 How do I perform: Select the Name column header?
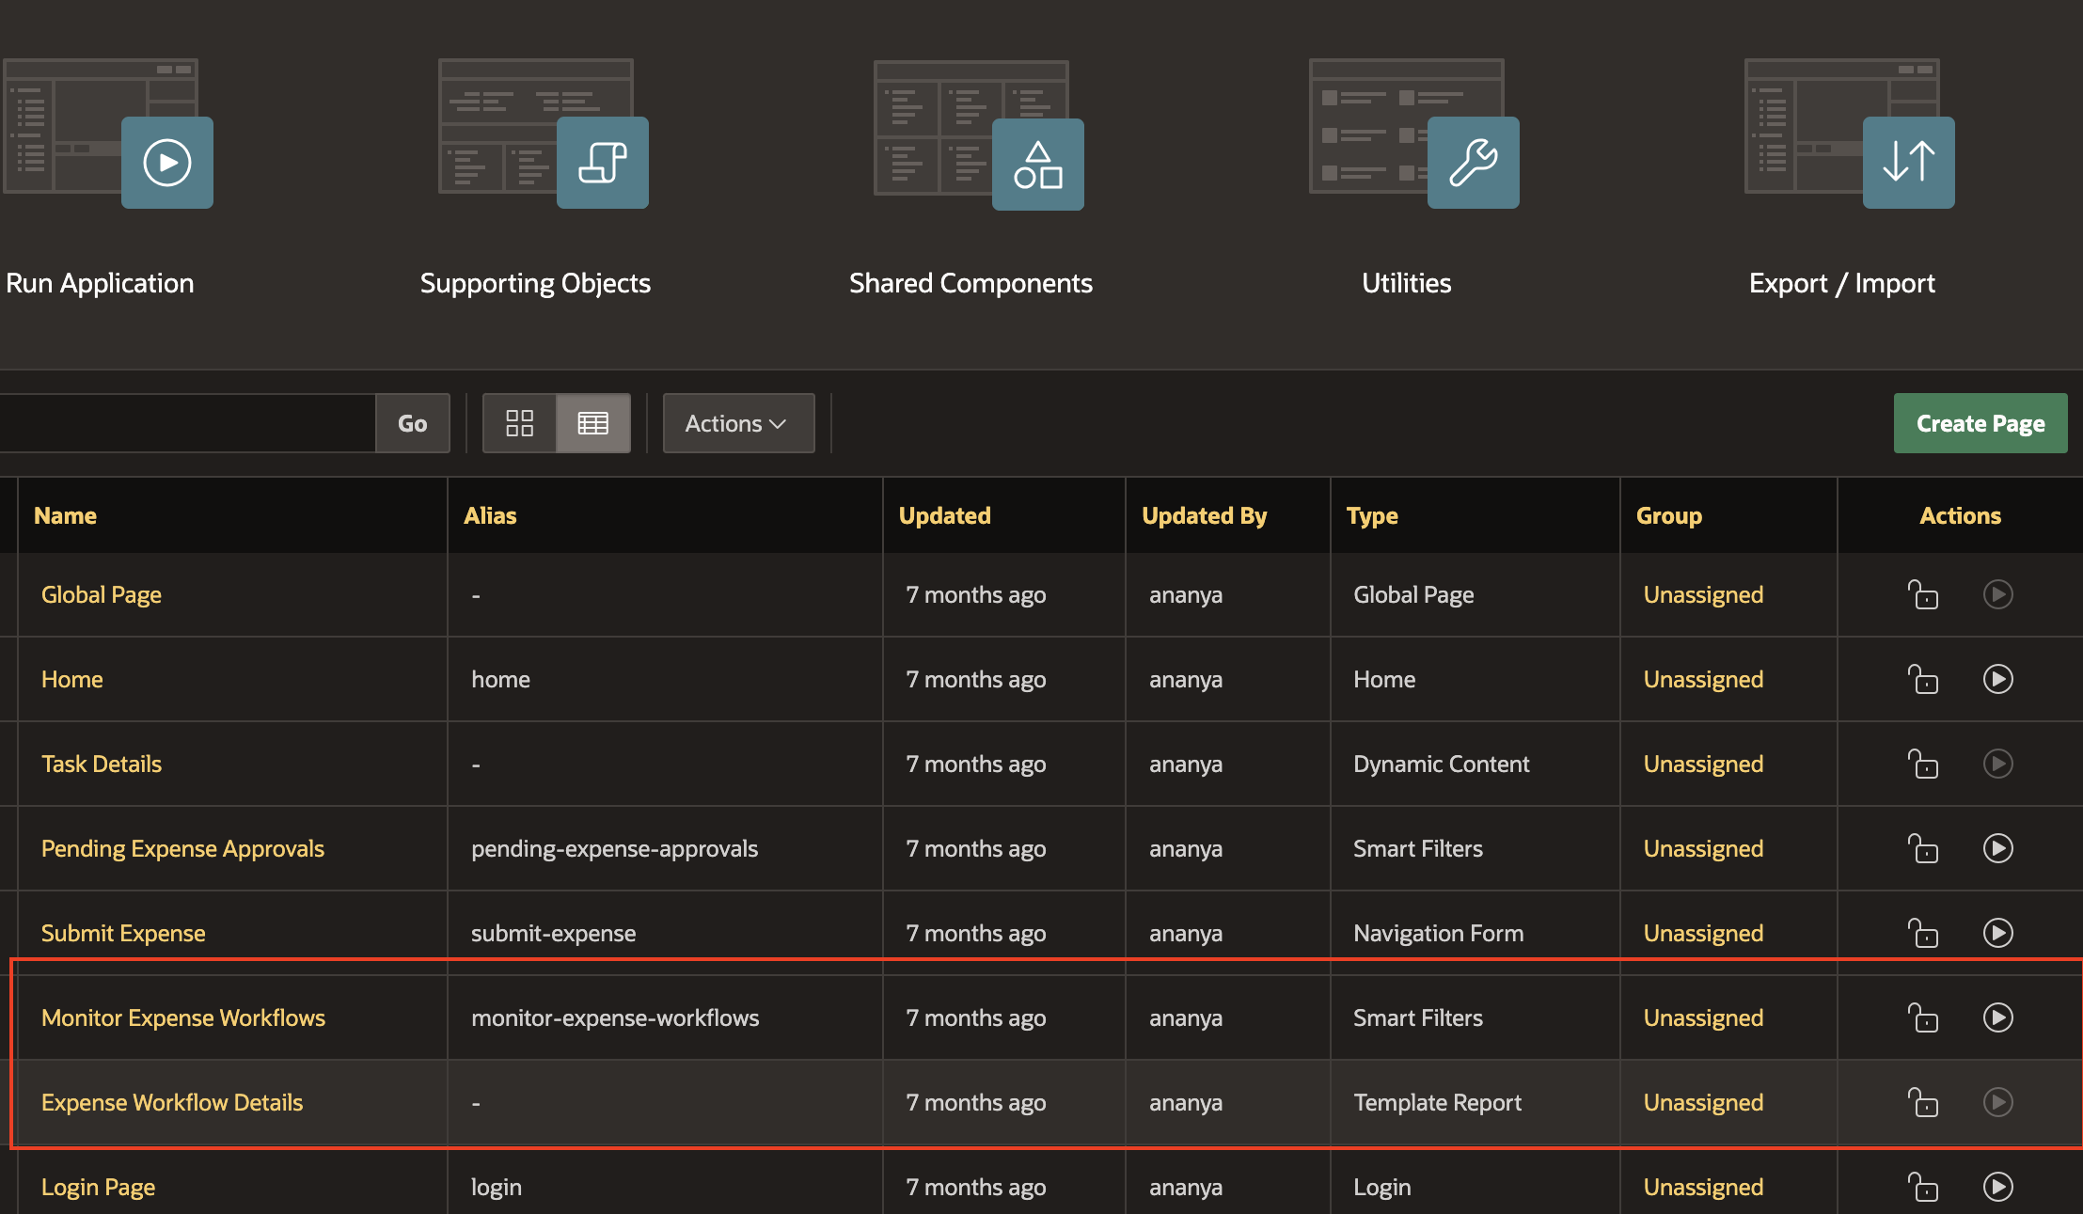pos(65,515)
